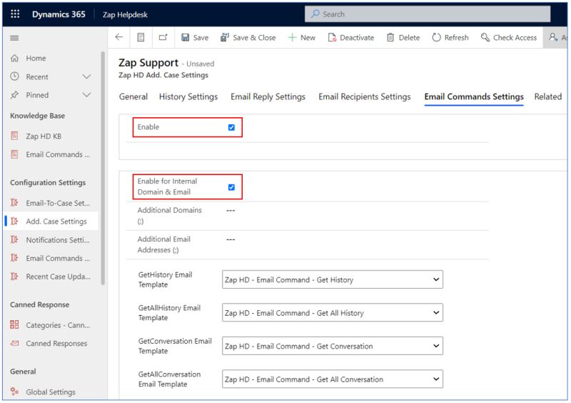Click the Categories - Canned grid icon
The image size is (571, 403).
(x=14, y=324)
